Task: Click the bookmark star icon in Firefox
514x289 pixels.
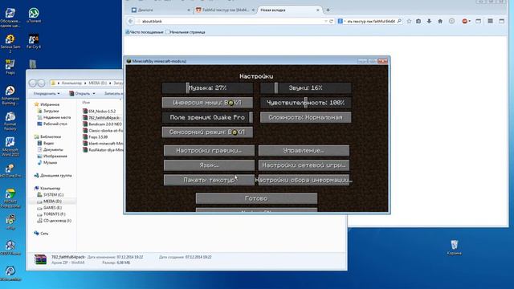Action: click(409, 22)
